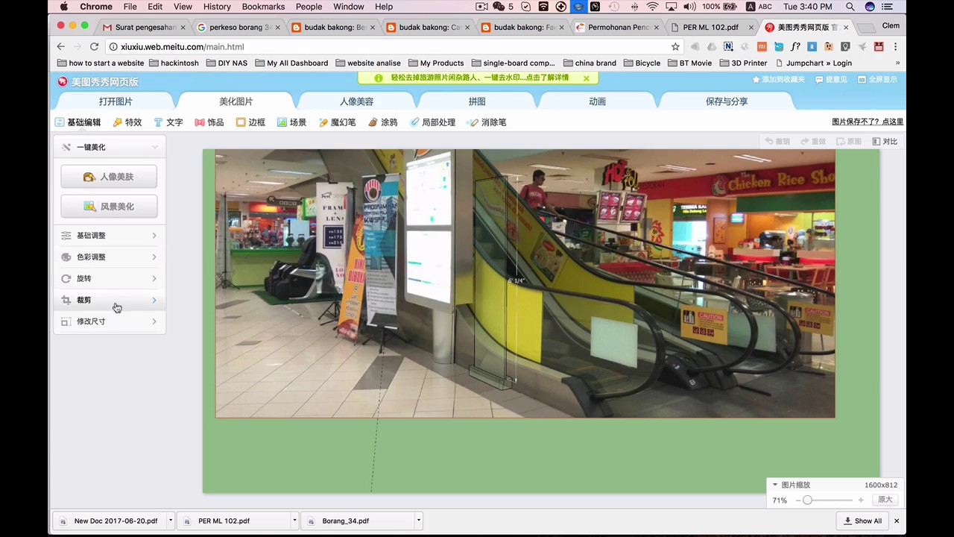Toggle 全屏显示 fullscreen display
This screenshot has width=954, height=537.
point(878,79)
